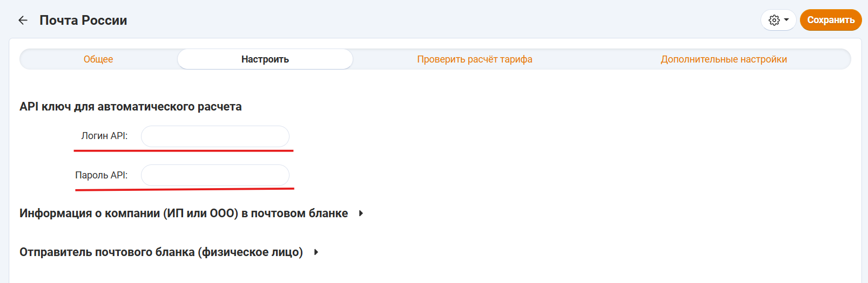Open settings via the gear icon
Viewport: 868px width, 283px height.
(x=774, y=20)
